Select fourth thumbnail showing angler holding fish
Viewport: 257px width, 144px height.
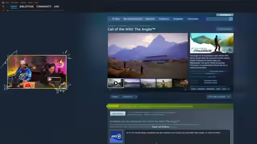tap(164, 83)
